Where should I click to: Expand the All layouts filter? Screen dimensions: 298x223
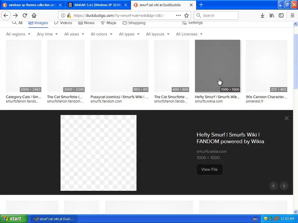click(x=157, y=34)
